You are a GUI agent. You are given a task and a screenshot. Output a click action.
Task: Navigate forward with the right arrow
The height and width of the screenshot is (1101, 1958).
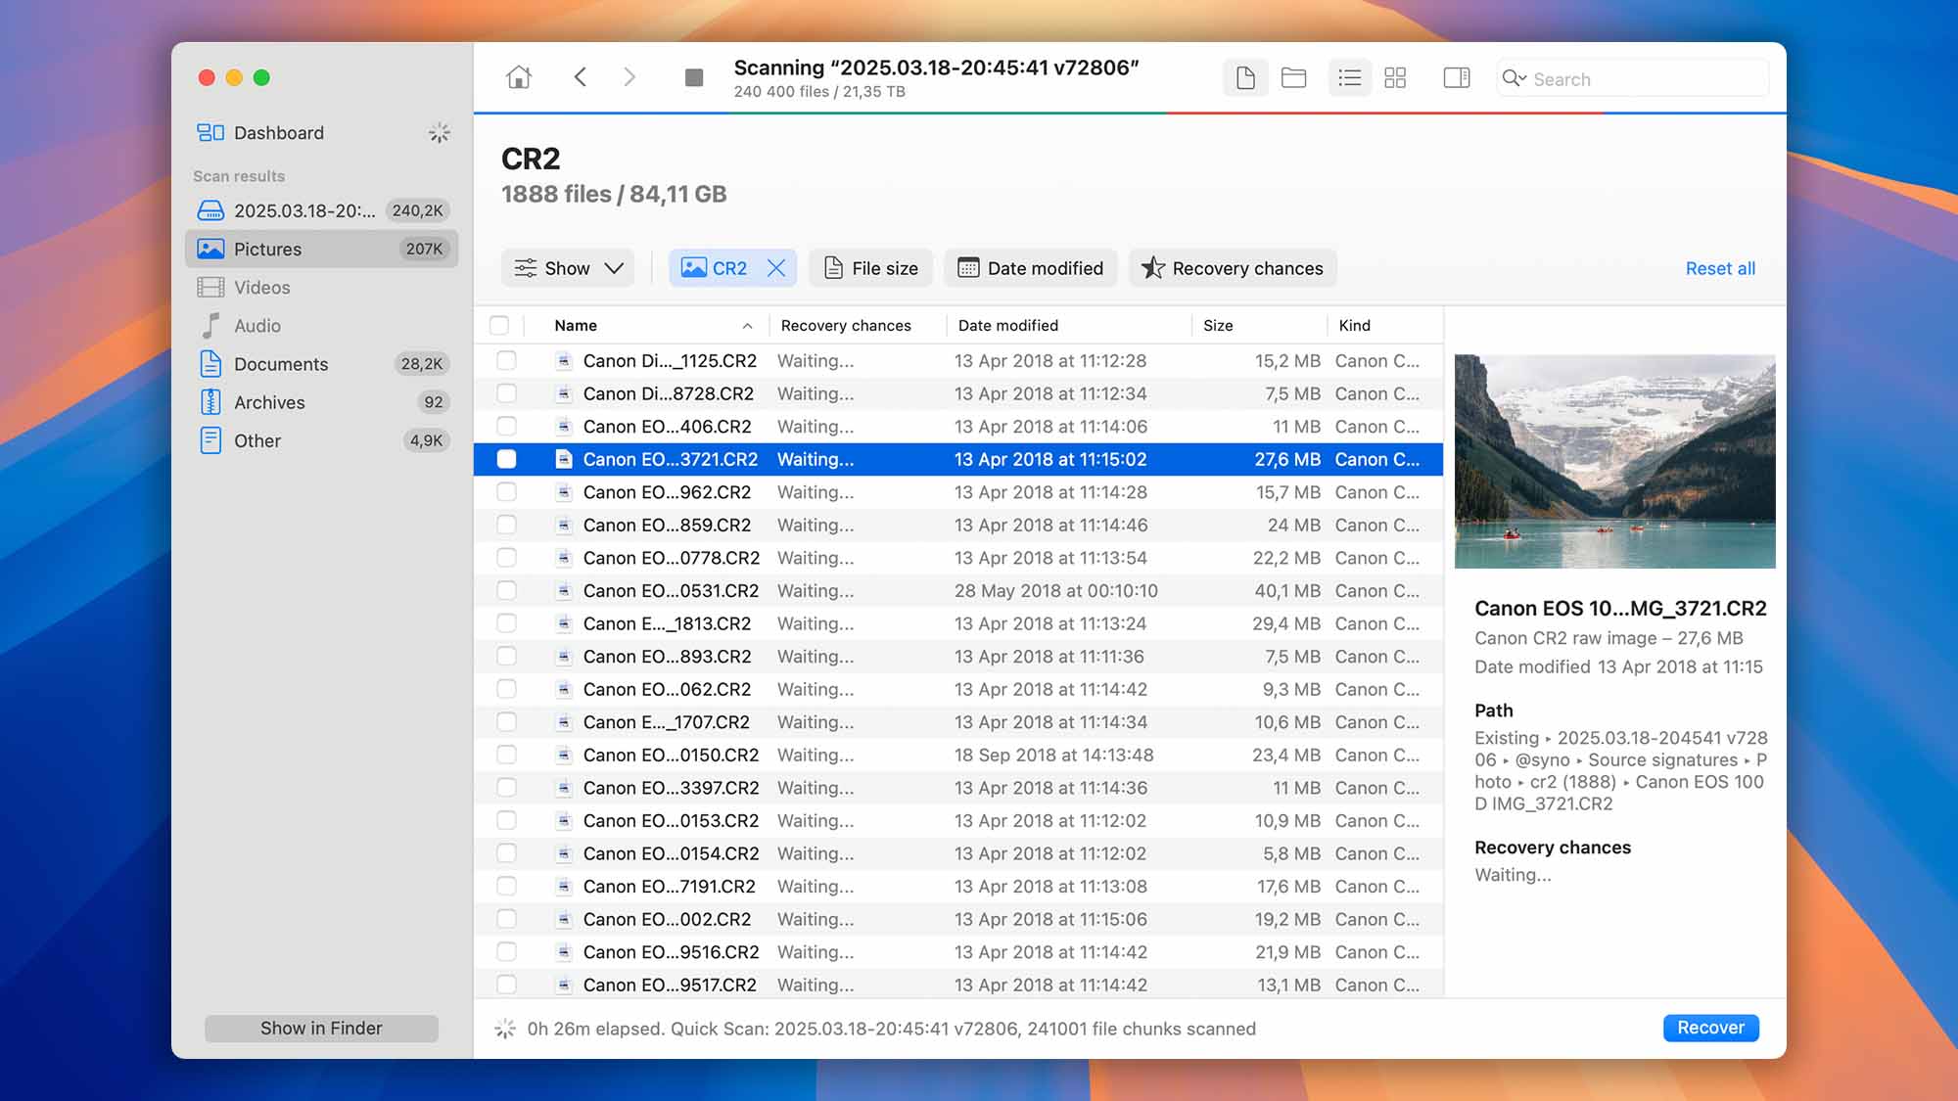[x=629, y=77]
